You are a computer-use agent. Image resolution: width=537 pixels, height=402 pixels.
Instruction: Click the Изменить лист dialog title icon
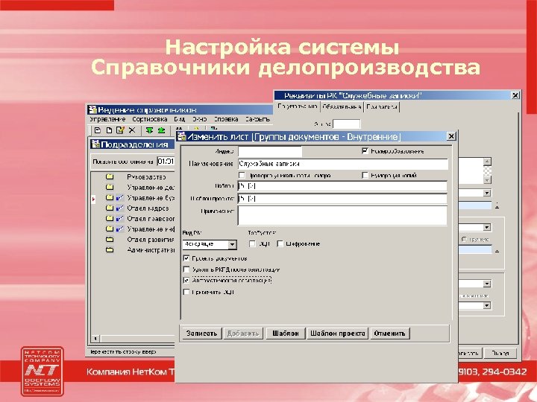pos(181,136)
